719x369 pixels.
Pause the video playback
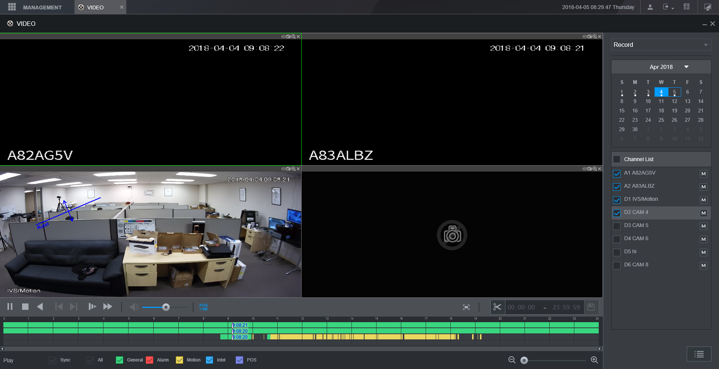pyautogui.click(x=10, y=307)
